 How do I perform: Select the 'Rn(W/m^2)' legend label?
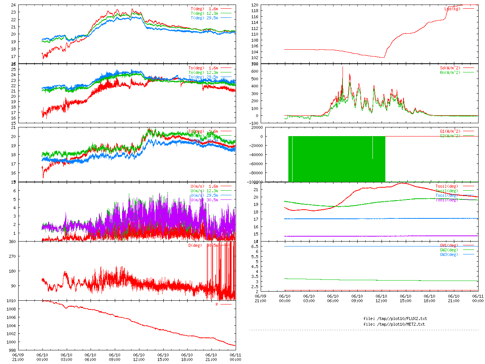(450, 73)
